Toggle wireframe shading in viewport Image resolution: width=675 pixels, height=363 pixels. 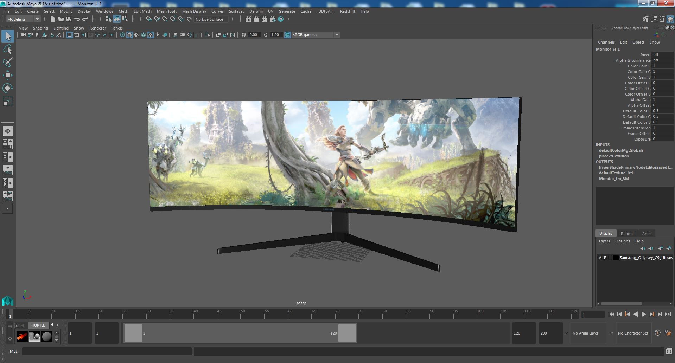pyautogui.click(x=122, y=35)
